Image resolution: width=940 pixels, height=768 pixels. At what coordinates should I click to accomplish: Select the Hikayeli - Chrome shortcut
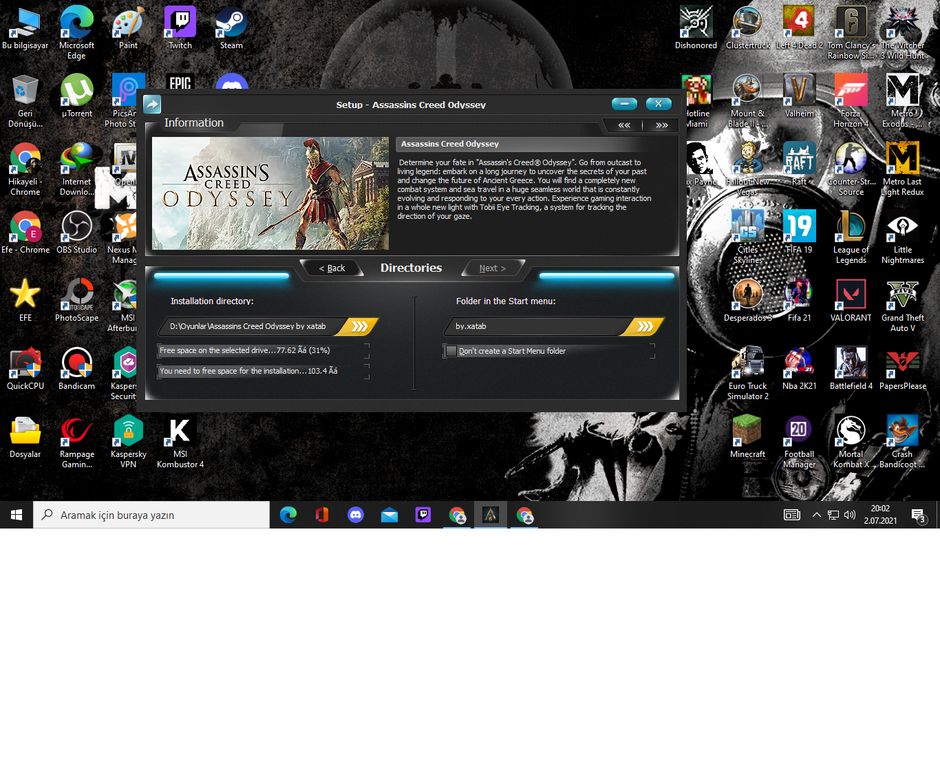[25, 169]
